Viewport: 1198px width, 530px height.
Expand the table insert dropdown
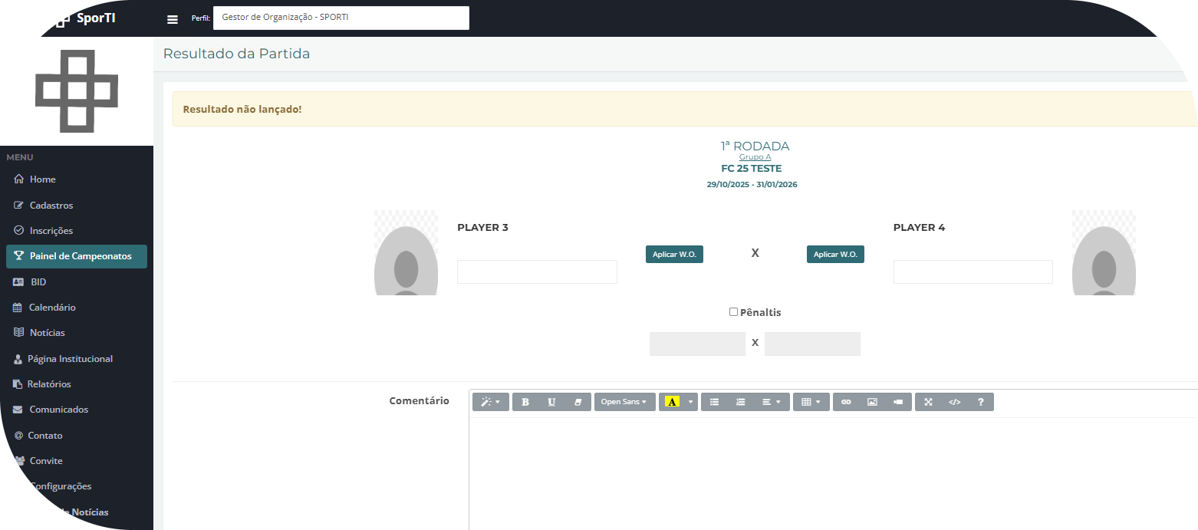pyautogui.click(x=811, y=402)
